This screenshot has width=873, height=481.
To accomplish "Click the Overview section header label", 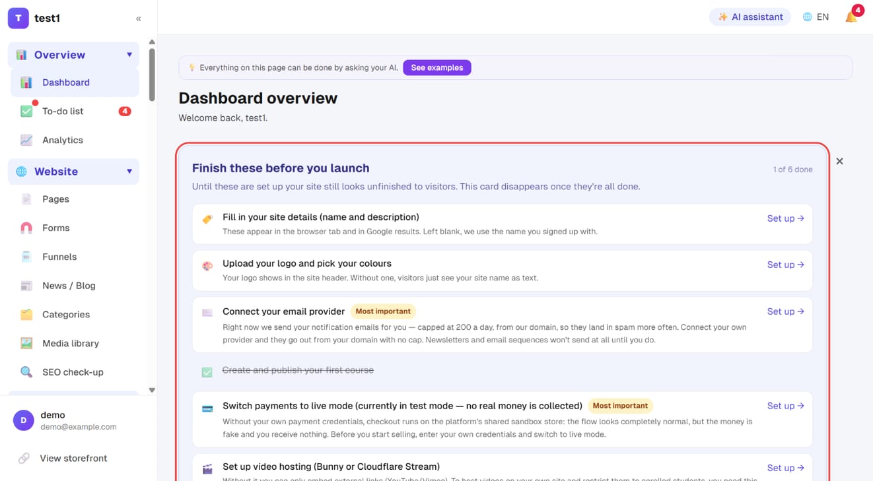I will [59, 55].
